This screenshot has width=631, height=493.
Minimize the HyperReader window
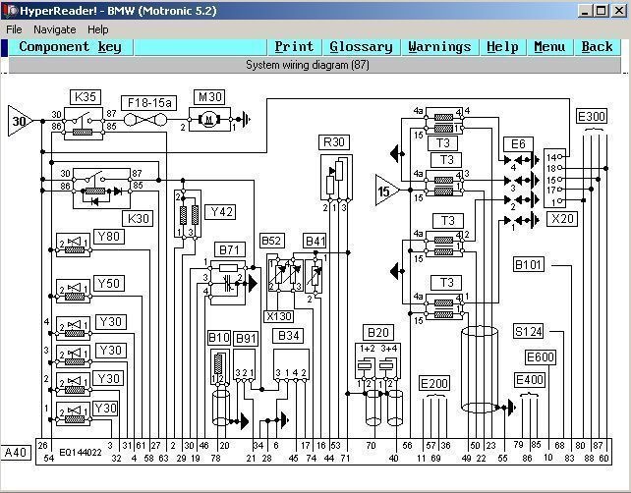tap(585, 11)
